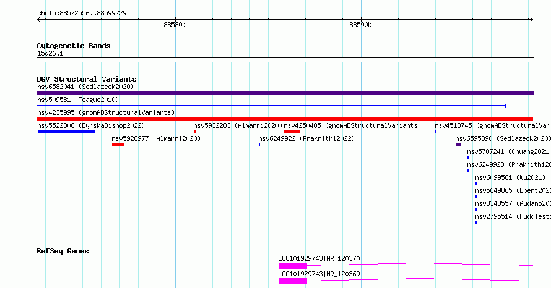Click nsv6249922 (Prakrithi2022) label
Screen dimensions: 551x288
click(x=306, y=138)
